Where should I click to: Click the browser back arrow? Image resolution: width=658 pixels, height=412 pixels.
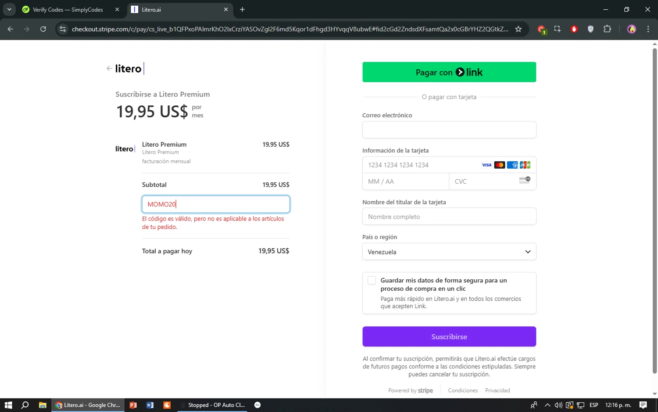[11, 29]
